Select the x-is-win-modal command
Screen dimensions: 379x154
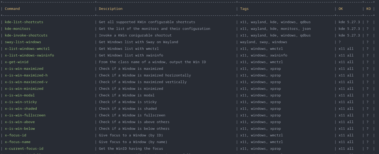point(20,95)
